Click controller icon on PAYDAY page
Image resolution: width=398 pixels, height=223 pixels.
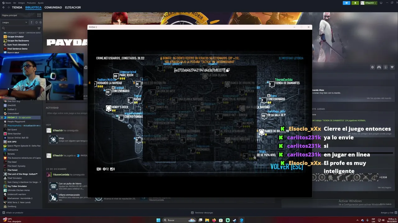(x=379, y=67)
